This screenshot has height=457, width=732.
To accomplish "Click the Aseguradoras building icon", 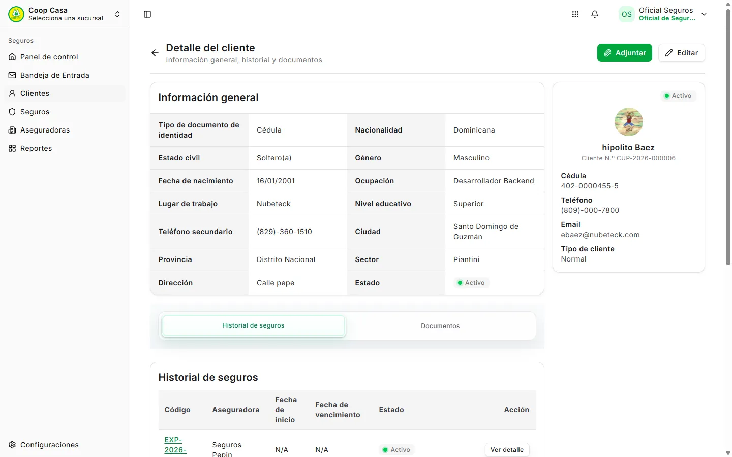I will [x=12, y=130].
